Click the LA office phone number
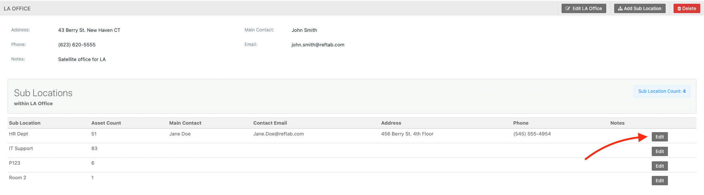704x195 pixels. pyautogui.click(x=77, y=45)
